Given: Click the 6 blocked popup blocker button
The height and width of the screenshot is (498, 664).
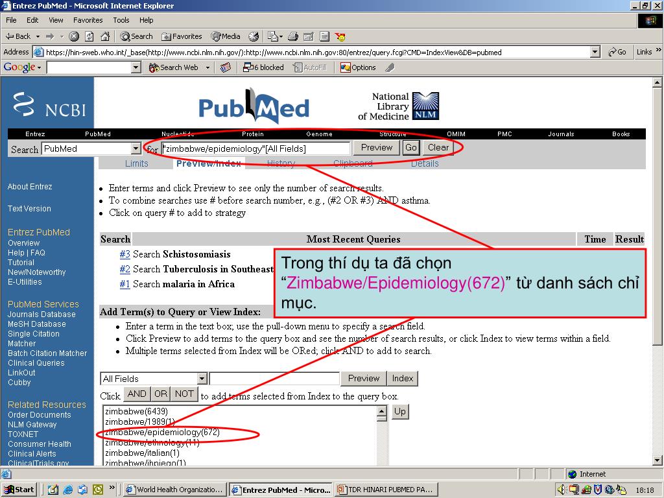Looking at the screenshot, I should pyautogui.click(x=263, y=67).
